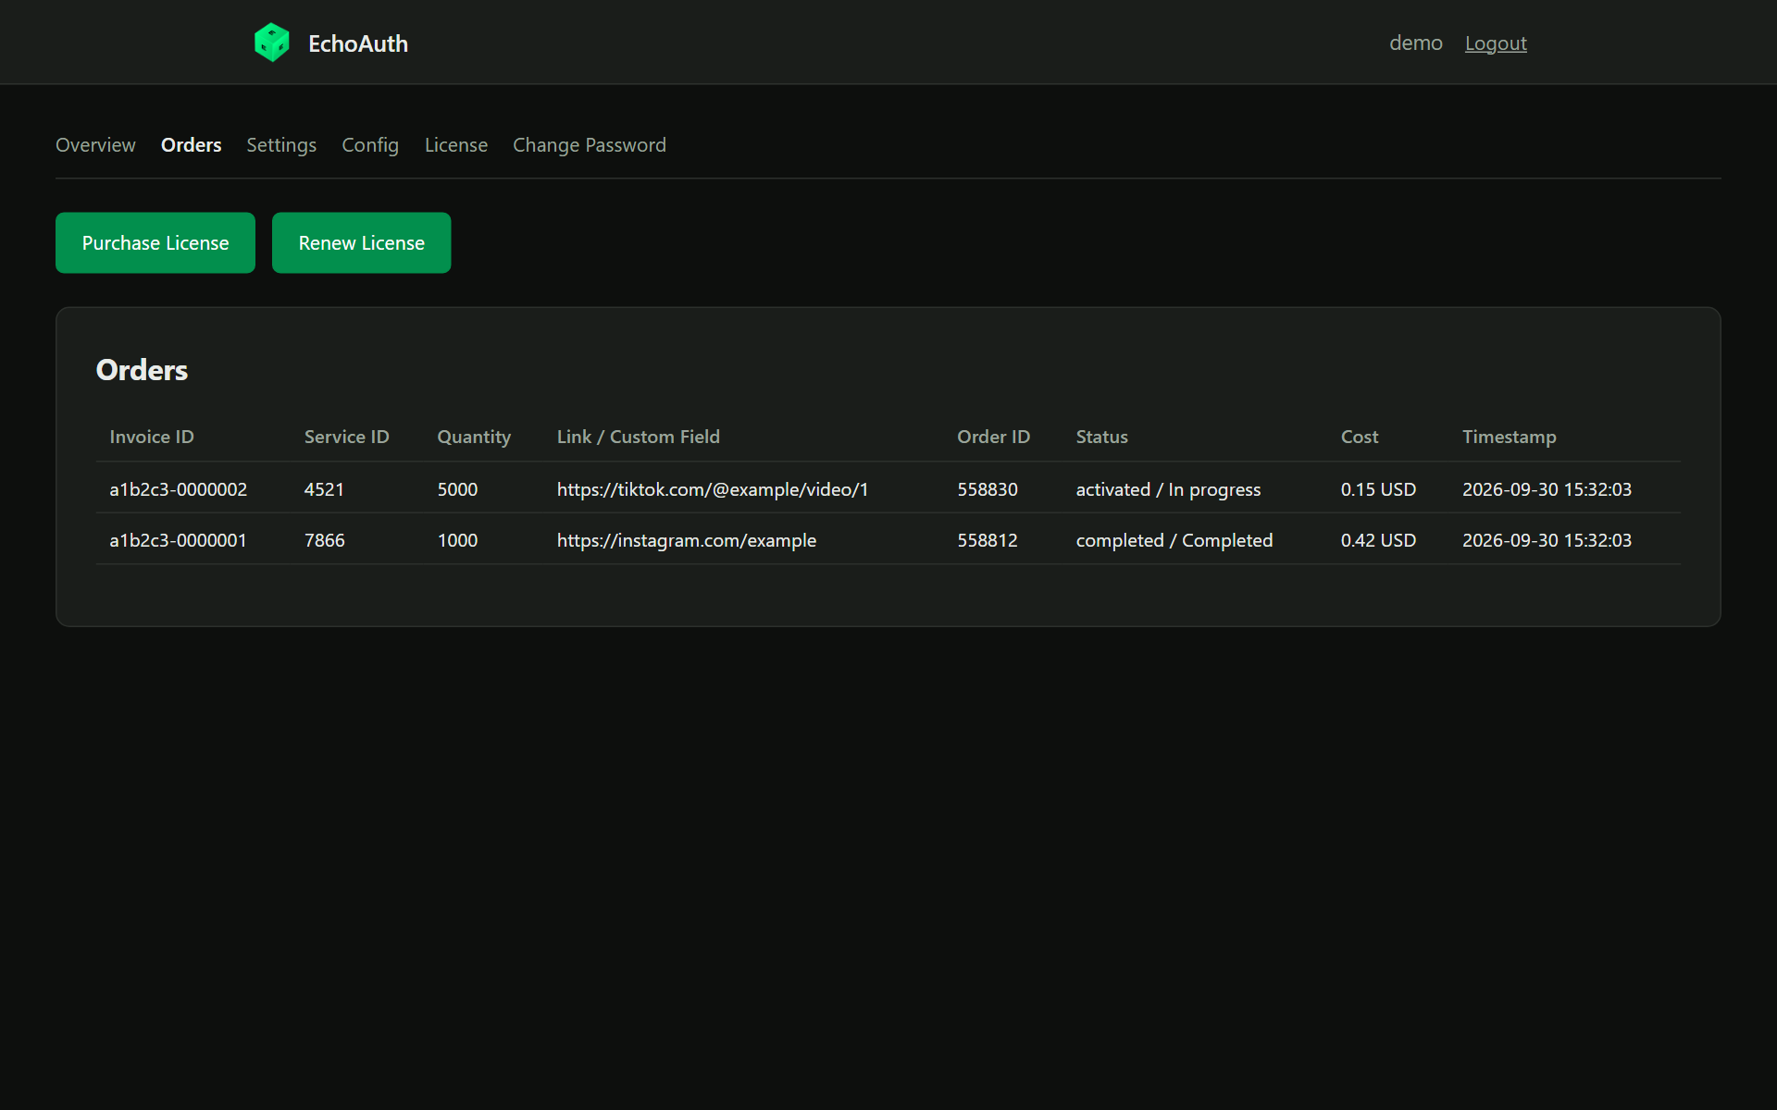The height and width of the screenshot is (1110, 1777).
Task: Select the Orders tab
Action: [192, 145]
